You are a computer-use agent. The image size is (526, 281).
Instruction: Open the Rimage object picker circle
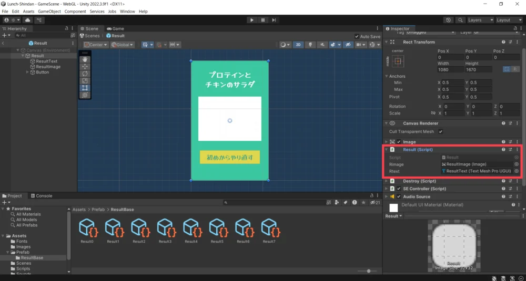517,164
